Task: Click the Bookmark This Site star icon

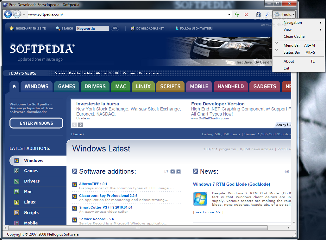Action: click(12, 28)
